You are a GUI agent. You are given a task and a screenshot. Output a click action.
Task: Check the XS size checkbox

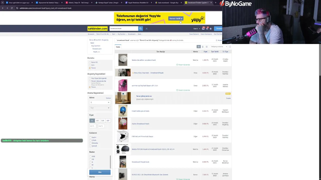pos(90,159)
